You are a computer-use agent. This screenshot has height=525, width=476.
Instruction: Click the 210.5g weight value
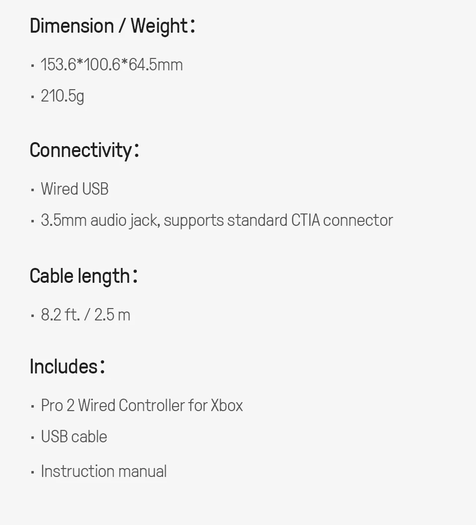click(x=62, y=96)
